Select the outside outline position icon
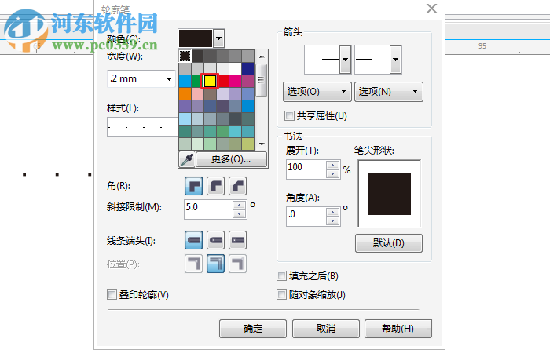Screen dimensions: 550x353 coord(193,264)
